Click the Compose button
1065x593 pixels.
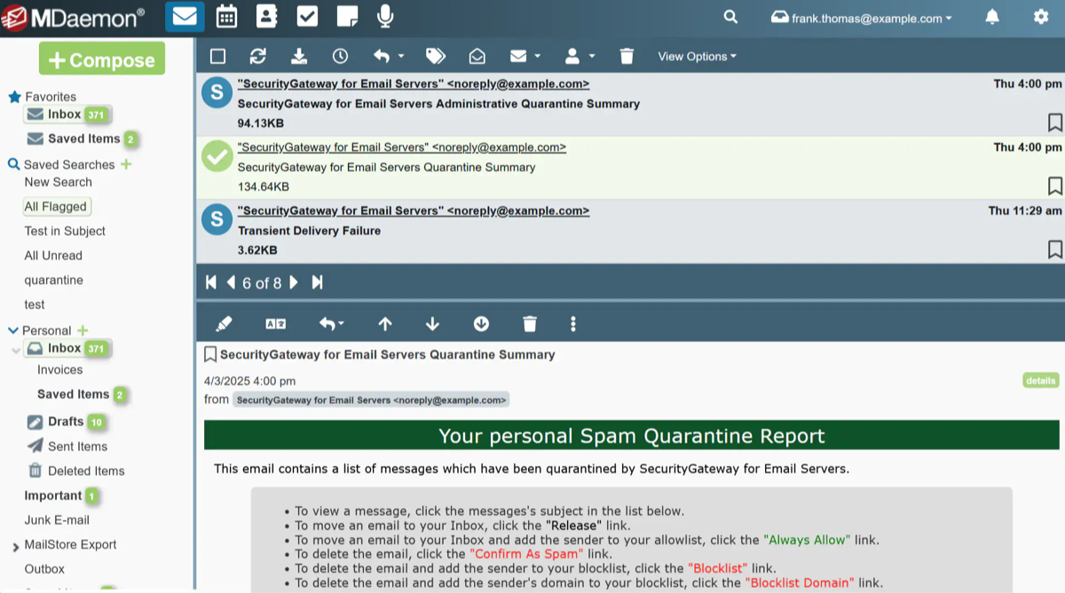[x=102, y=59]
